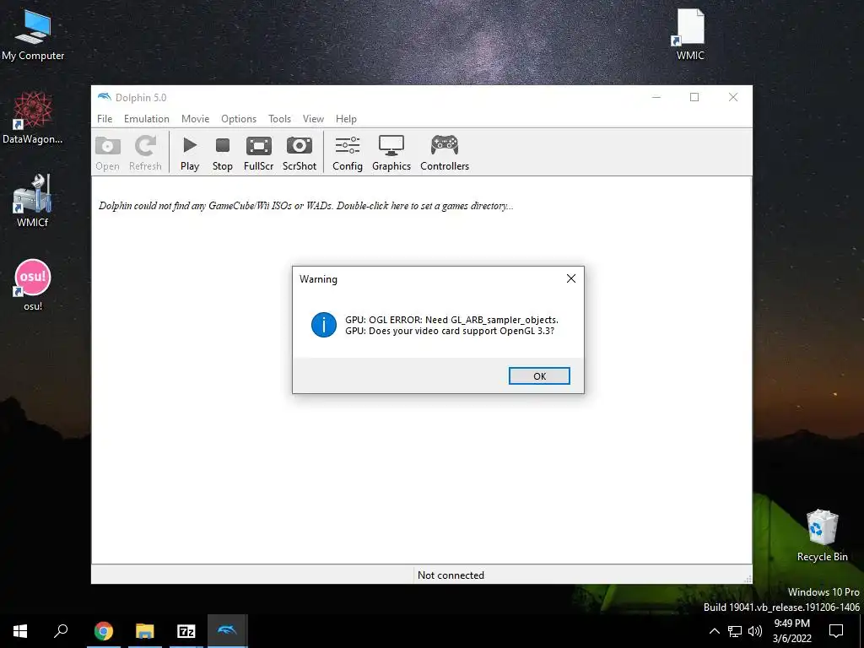Click the OpenGL 3.3 question text
864x648 pixels.
[x=450, y=331]
